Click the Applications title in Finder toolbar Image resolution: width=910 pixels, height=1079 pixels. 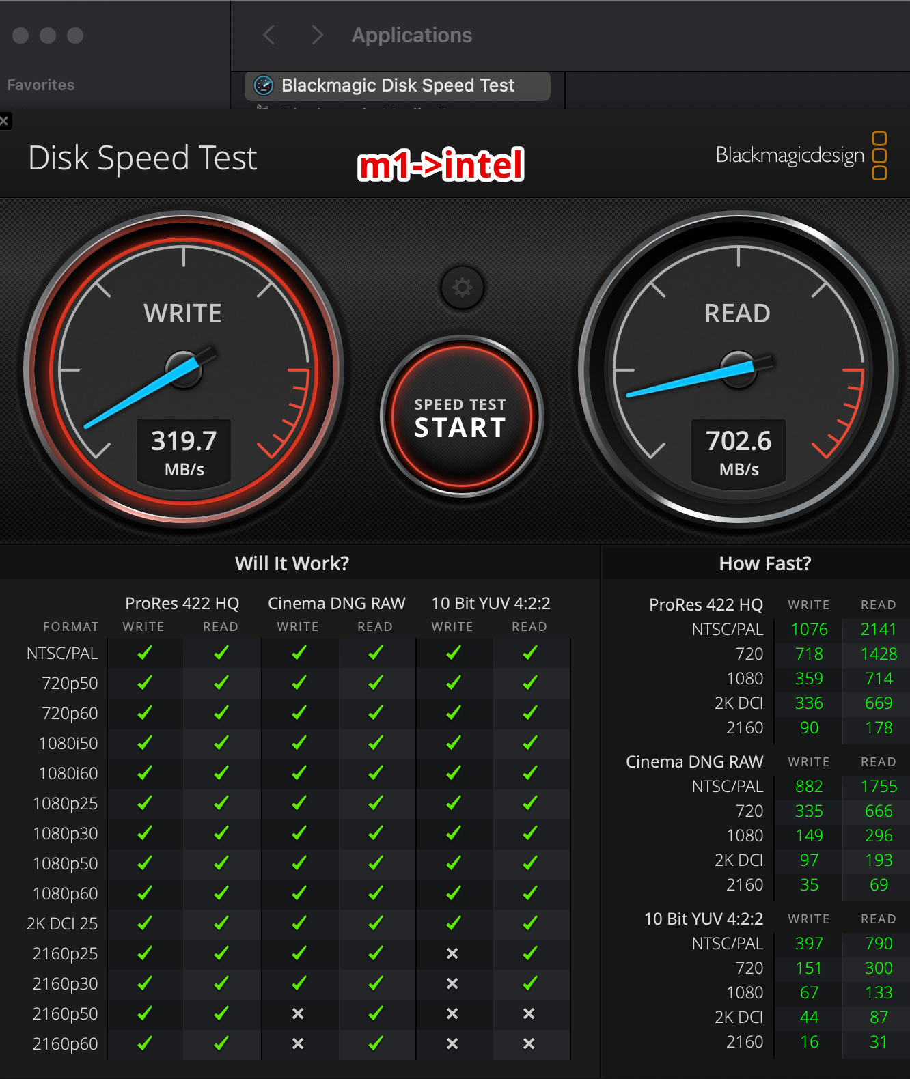coord(412,36)
